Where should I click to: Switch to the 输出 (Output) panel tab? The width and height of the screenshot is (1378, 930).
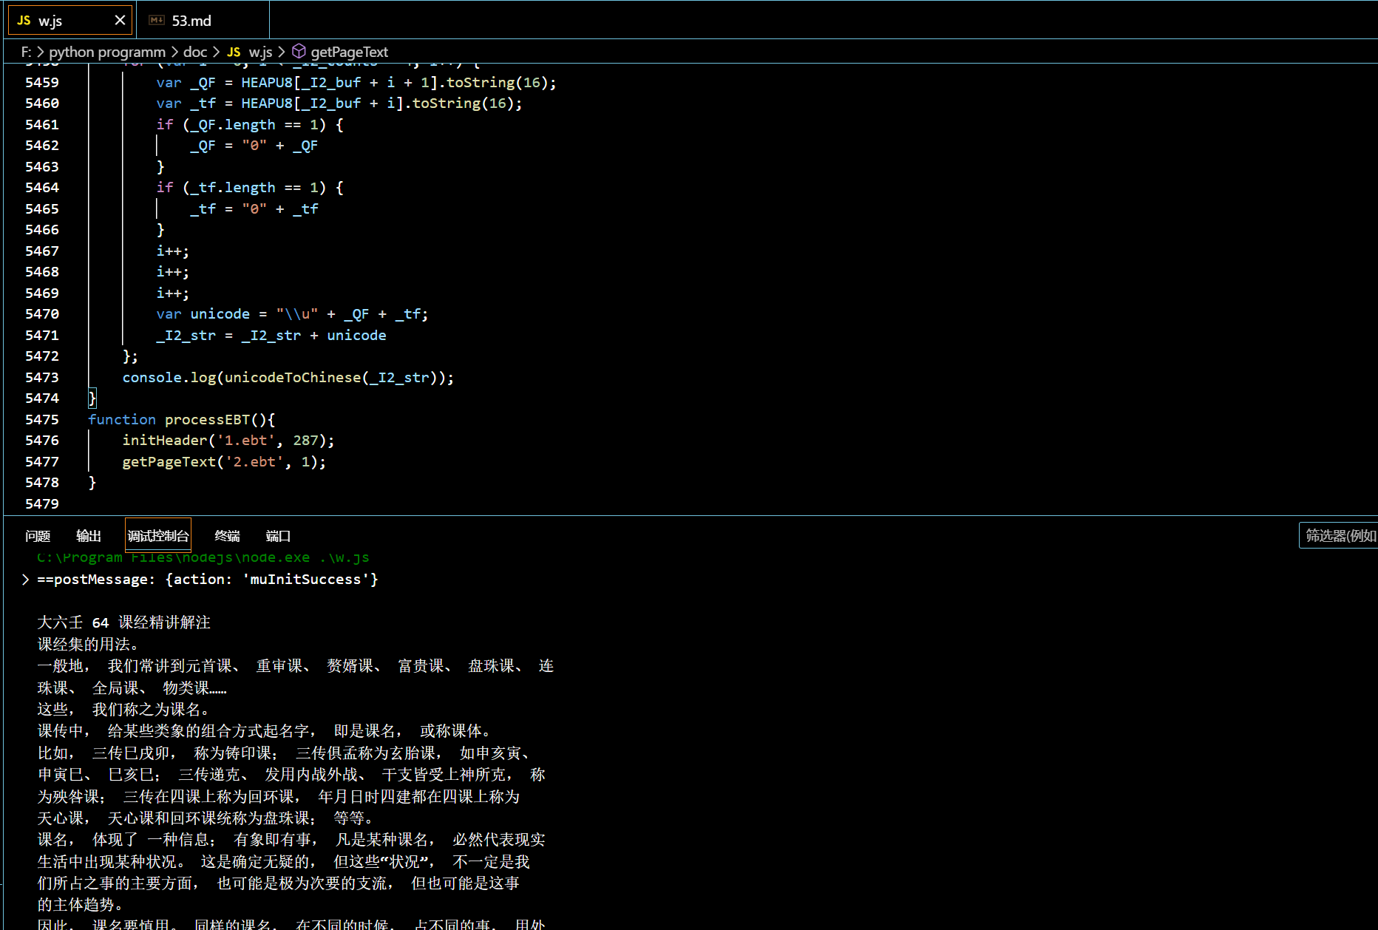pyautogui.click(x=89, y=536)
